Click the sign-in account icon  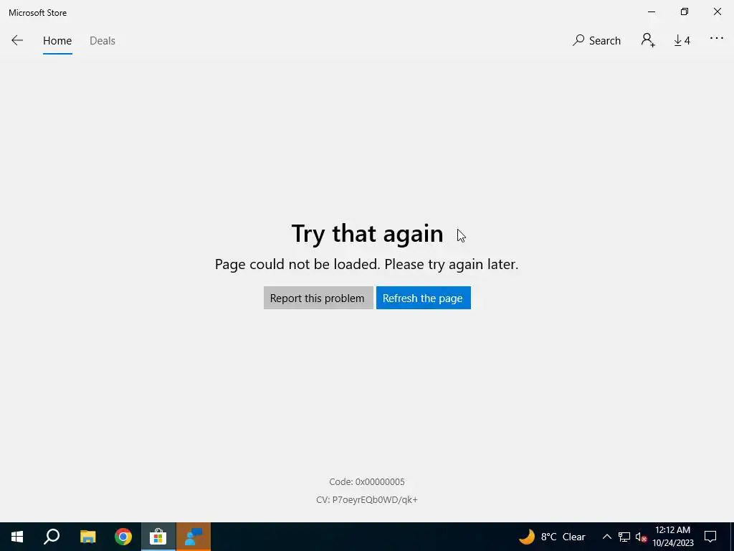point(648,40)
